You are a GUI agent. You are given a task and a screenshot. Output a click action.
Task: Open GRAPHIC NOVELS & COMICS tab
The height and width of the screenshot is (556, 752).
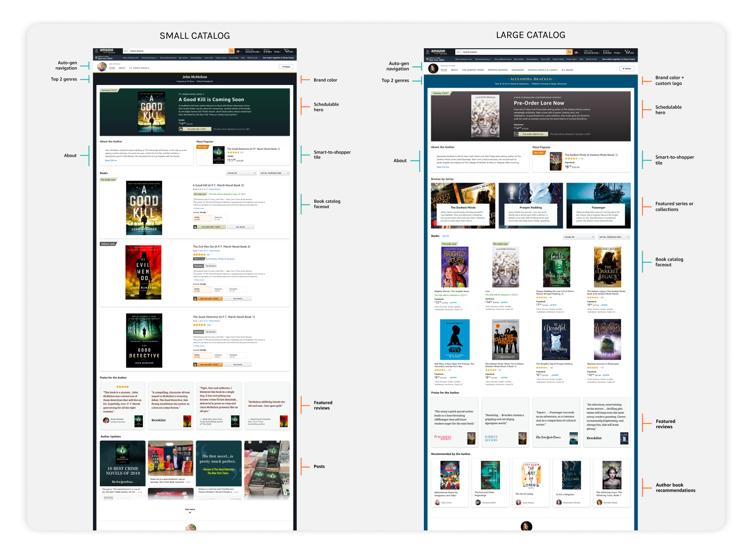543,70
